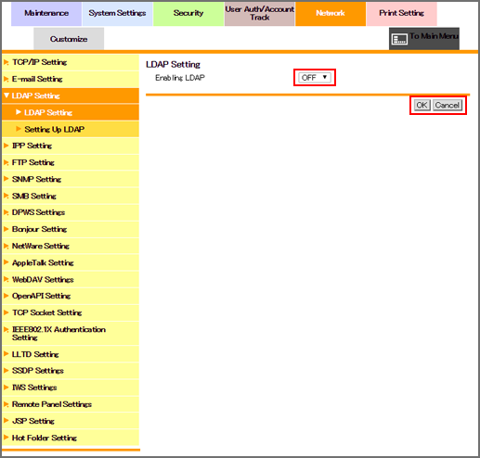The image size is (480, 458).
Task: Switch to the Security tab
Action: click(x=188, y=13)
